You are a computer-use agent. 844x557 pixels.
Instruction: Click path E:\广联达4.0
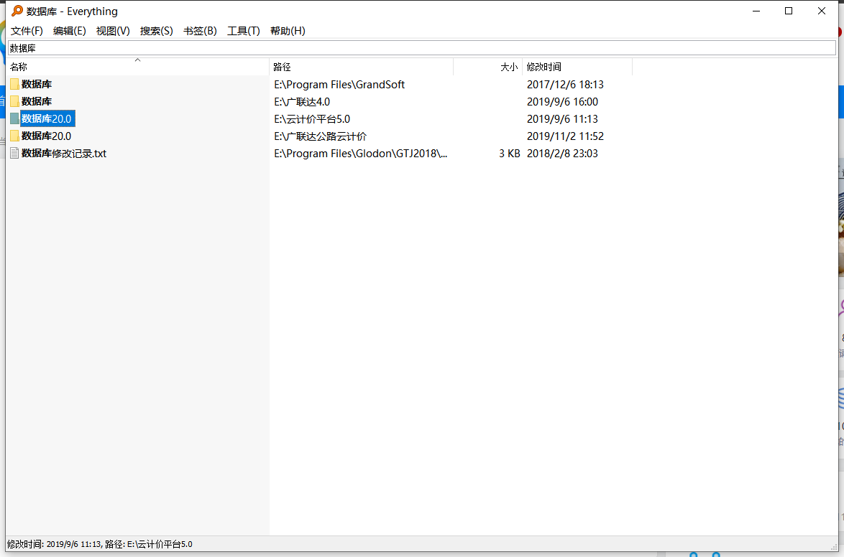pyautogui.click(x=302, y=102)
